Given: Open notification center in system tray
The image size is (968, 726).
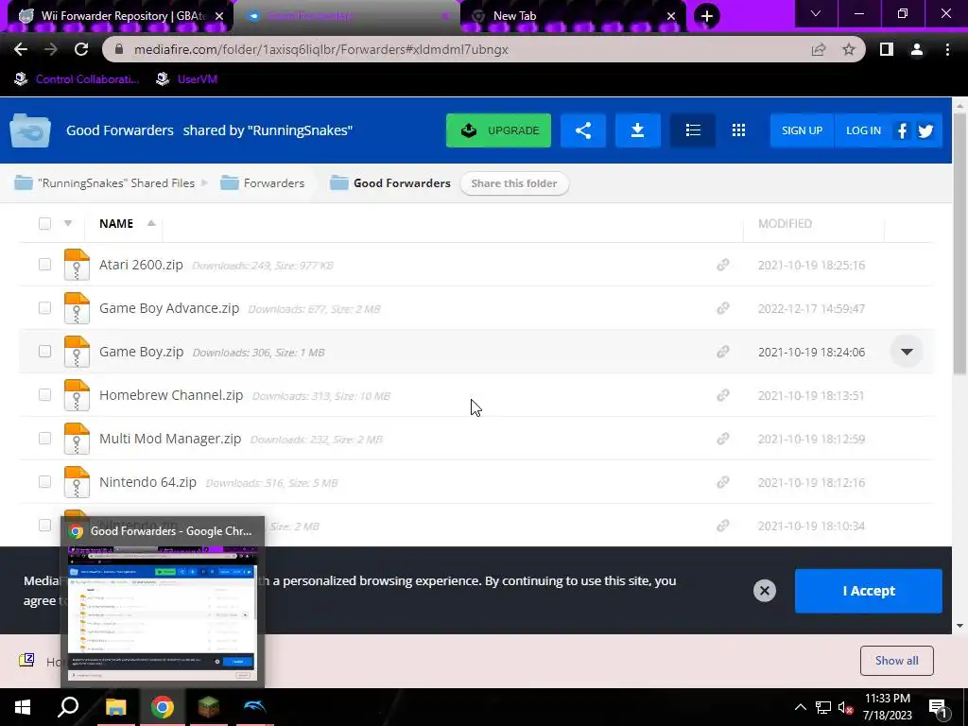Looking at the screenshot, I should pyautogui.click(x=938, y=708).
